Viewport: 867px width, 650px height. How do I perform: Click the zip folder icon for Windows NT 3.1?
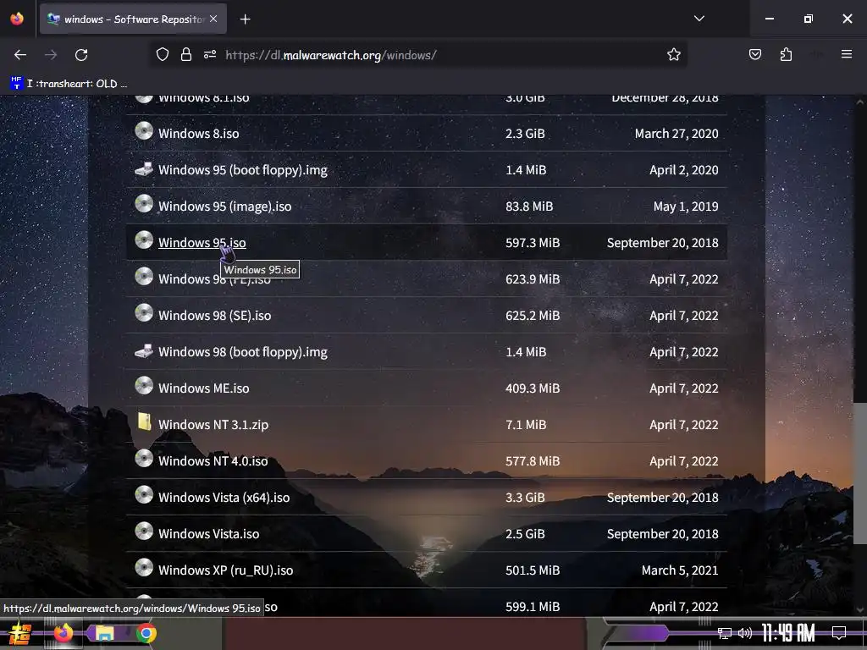click(144, 421)
